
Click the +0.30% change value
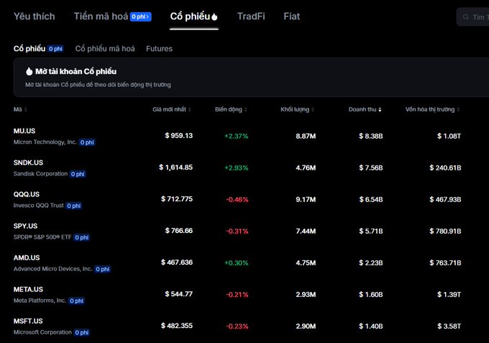click(x=237, y=263)
